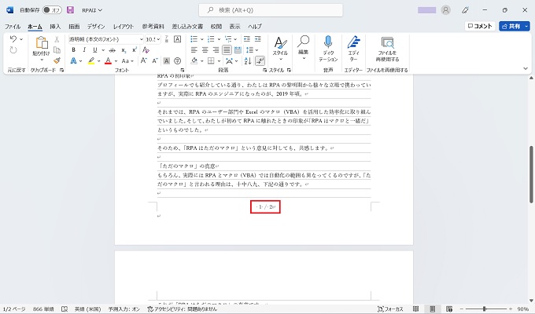Collapse the ribbon with chevron
Image resolution: width=535 pixels, height=314 pixels.
[x=526, y=68]
